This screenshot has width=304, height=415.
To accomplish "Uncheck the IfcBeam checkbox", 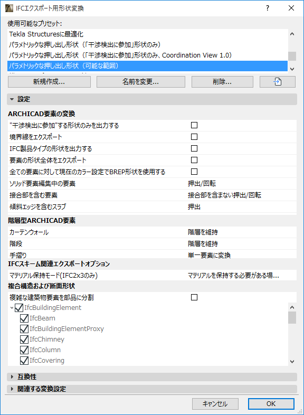I will 24,318.
